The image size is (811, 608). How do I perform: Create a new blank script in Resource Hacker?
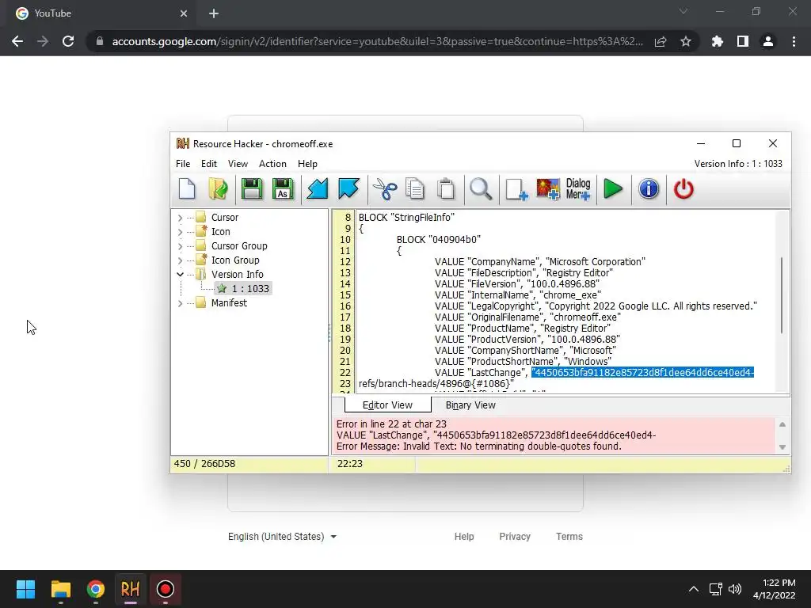click(187, 189)
